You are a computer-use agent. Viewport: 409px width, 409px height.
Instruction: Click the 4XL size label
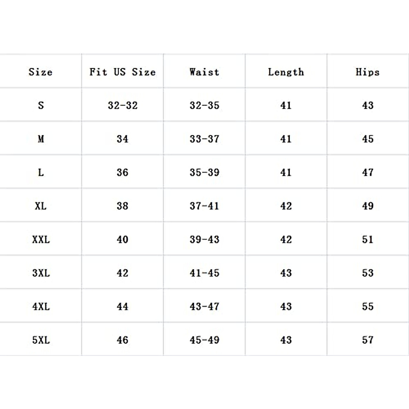(41, 306)
